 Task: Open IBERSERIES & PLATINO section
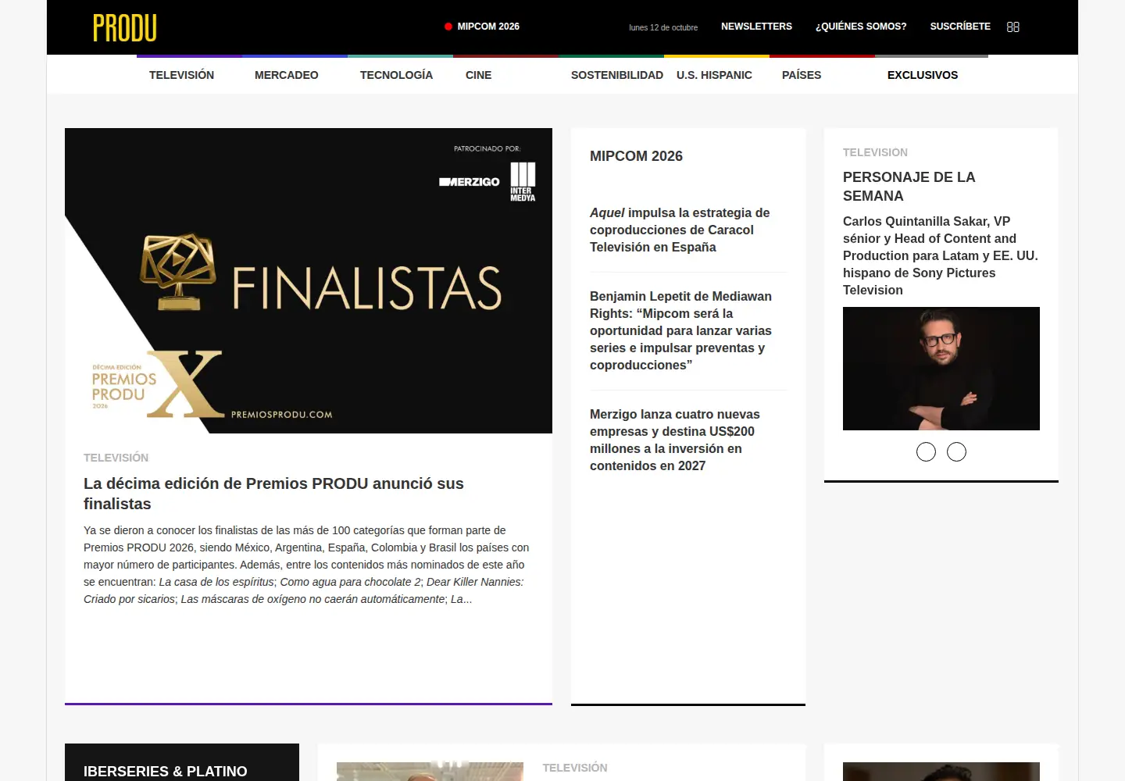pyautogui.click(x=166, y=772)
